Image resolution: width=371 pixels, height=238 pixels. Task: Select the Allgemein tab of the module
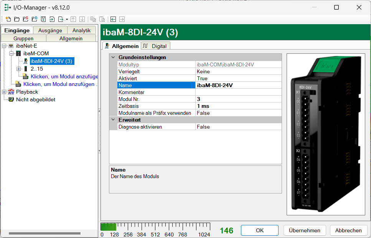(x=122, y=46)
